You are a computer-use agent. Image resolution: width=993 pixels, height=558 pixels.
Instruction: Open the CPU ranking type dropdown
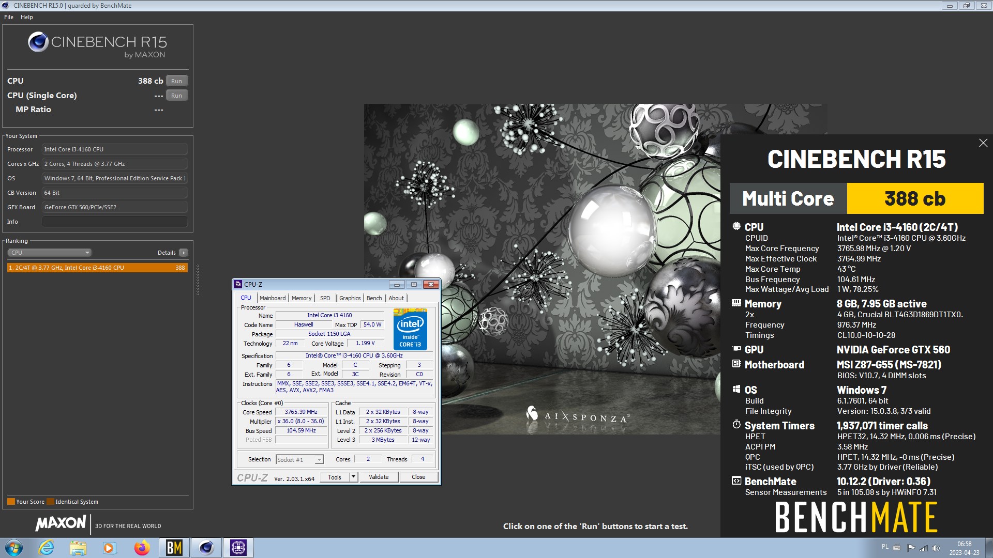[50, 253]
